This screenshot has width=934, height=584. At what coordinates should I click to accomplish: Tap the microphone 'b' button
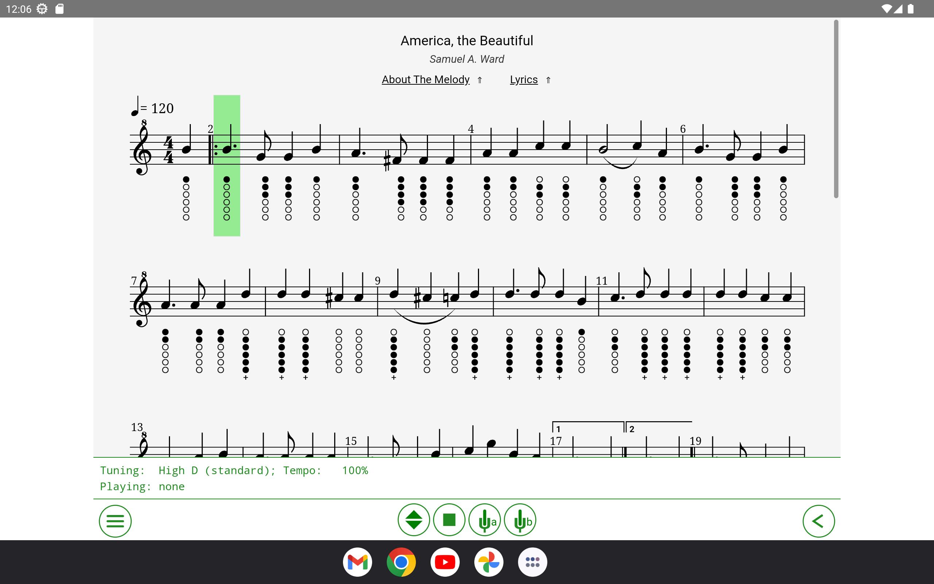pyautogui.click(x=520, y=520)
